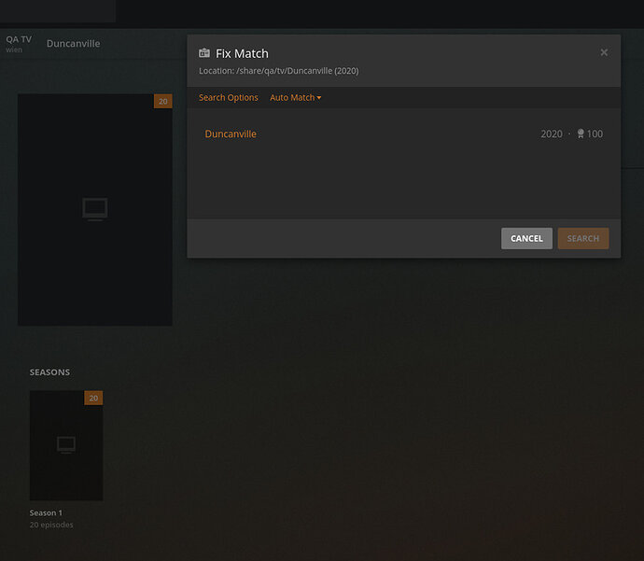
Task: Click the Cancel button
Action: point(526,239)
